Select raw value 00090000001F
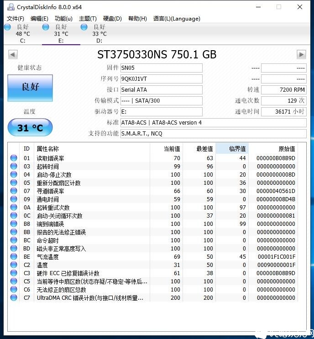The image size is (314, 339). pos(277,265)
